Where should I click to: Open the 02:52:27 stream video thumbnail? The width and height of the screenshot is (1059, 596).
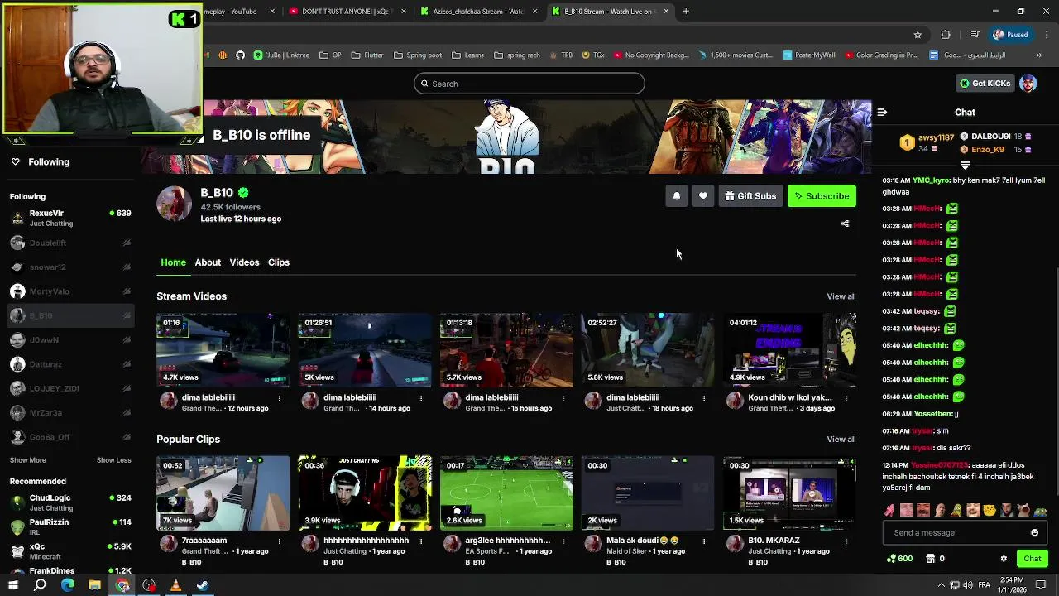point(648,350)
